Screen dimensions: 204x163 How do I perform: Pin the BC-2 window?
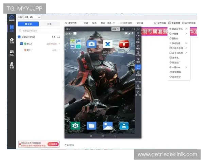[x=123, y=29]
